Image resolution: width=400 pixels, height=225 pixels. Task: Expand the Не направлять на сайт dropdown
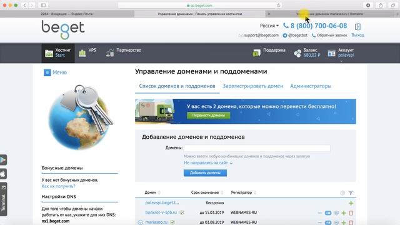coord(208,162)
